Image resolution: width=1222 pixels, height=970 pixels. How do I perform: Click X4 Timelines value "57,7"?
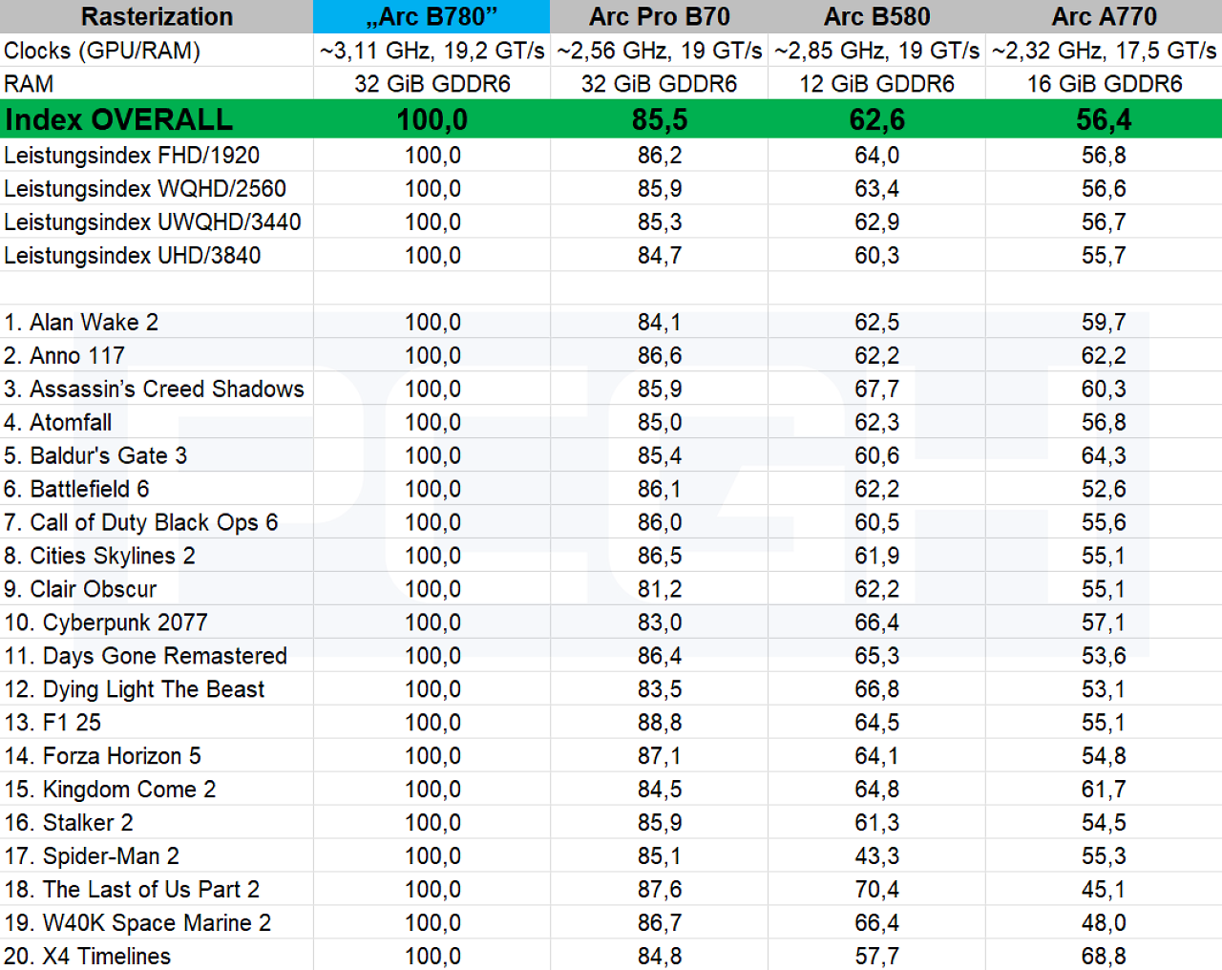[x=876, y=957]
